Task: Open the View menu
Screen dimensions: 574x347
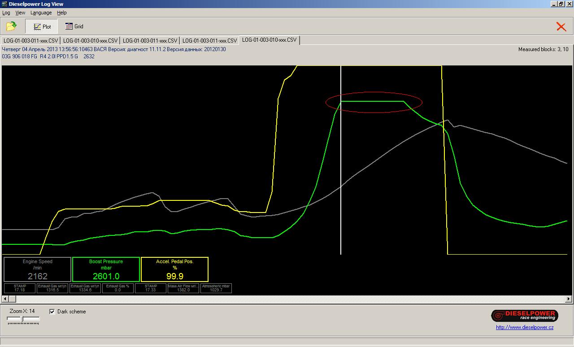Action: (20, 13)
